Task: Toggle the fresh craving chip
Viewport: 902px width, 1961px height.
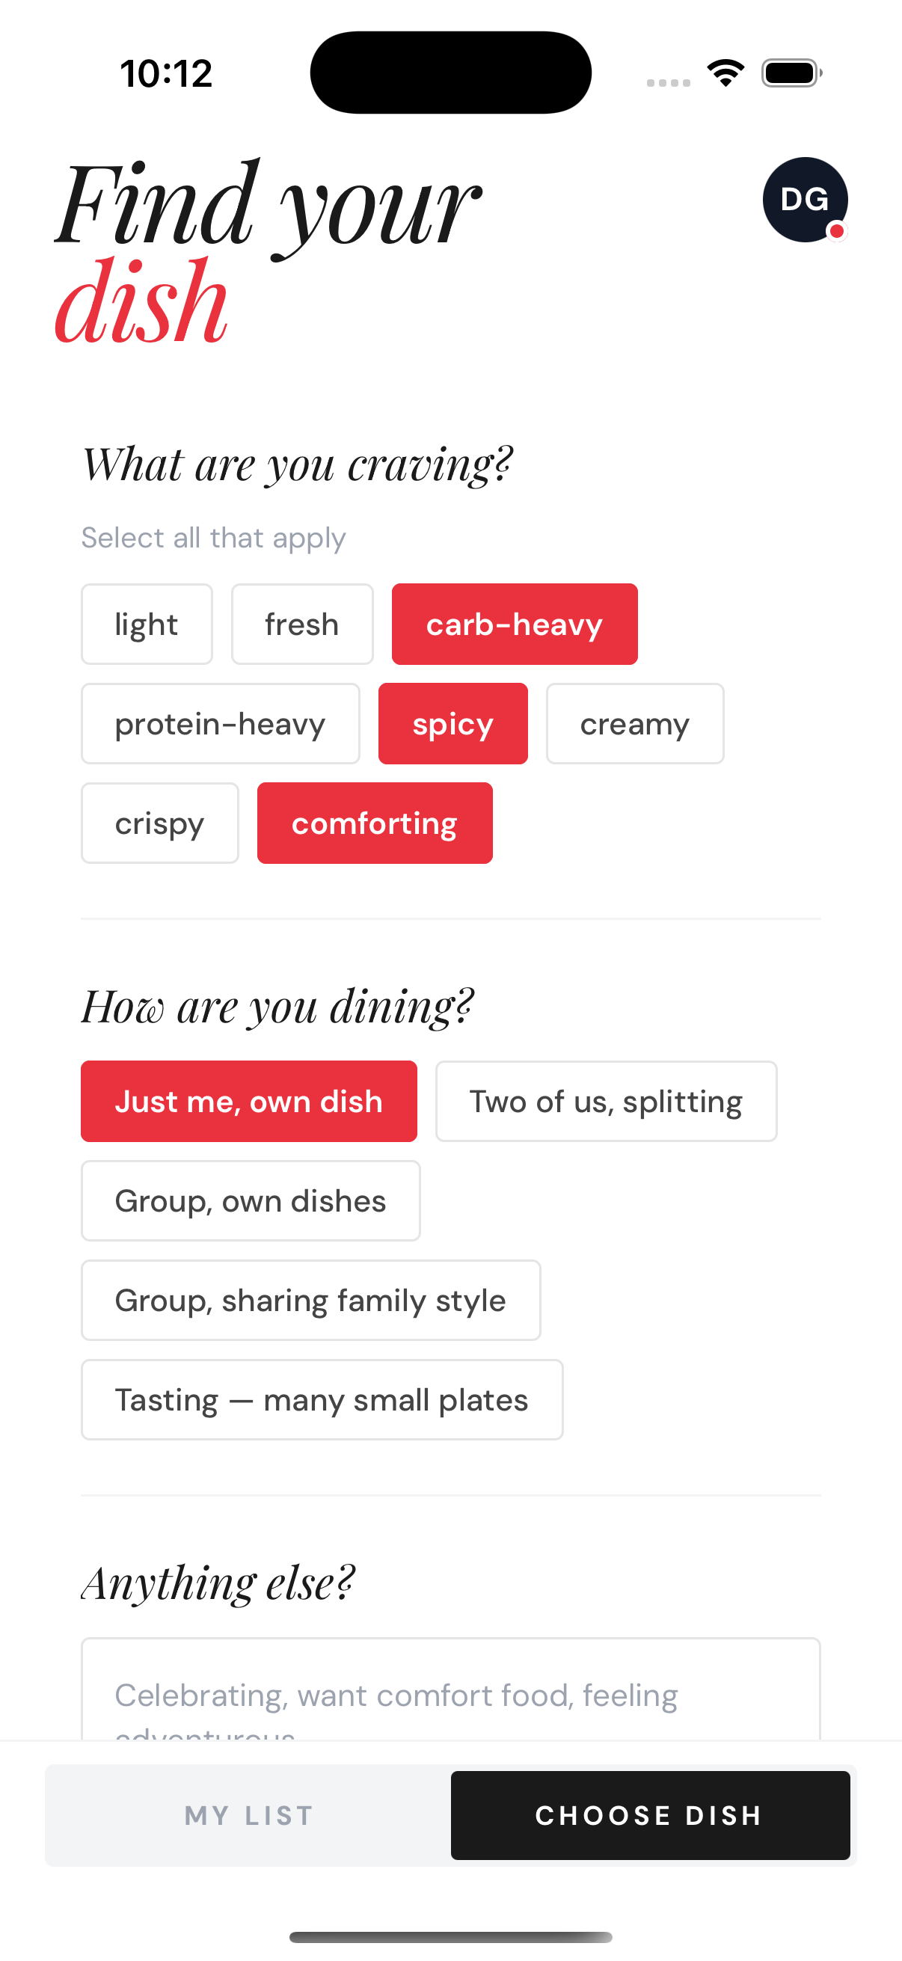Action: click(301, 624)
